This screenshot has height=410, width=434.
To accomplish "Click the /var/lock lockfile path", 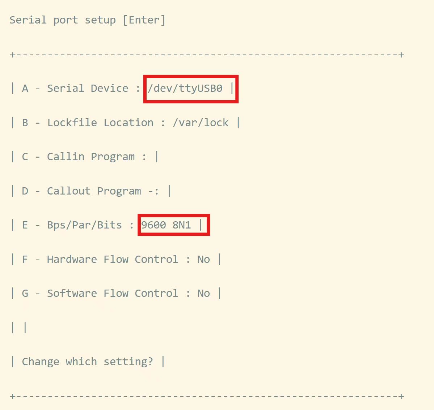I will point(201,123).
